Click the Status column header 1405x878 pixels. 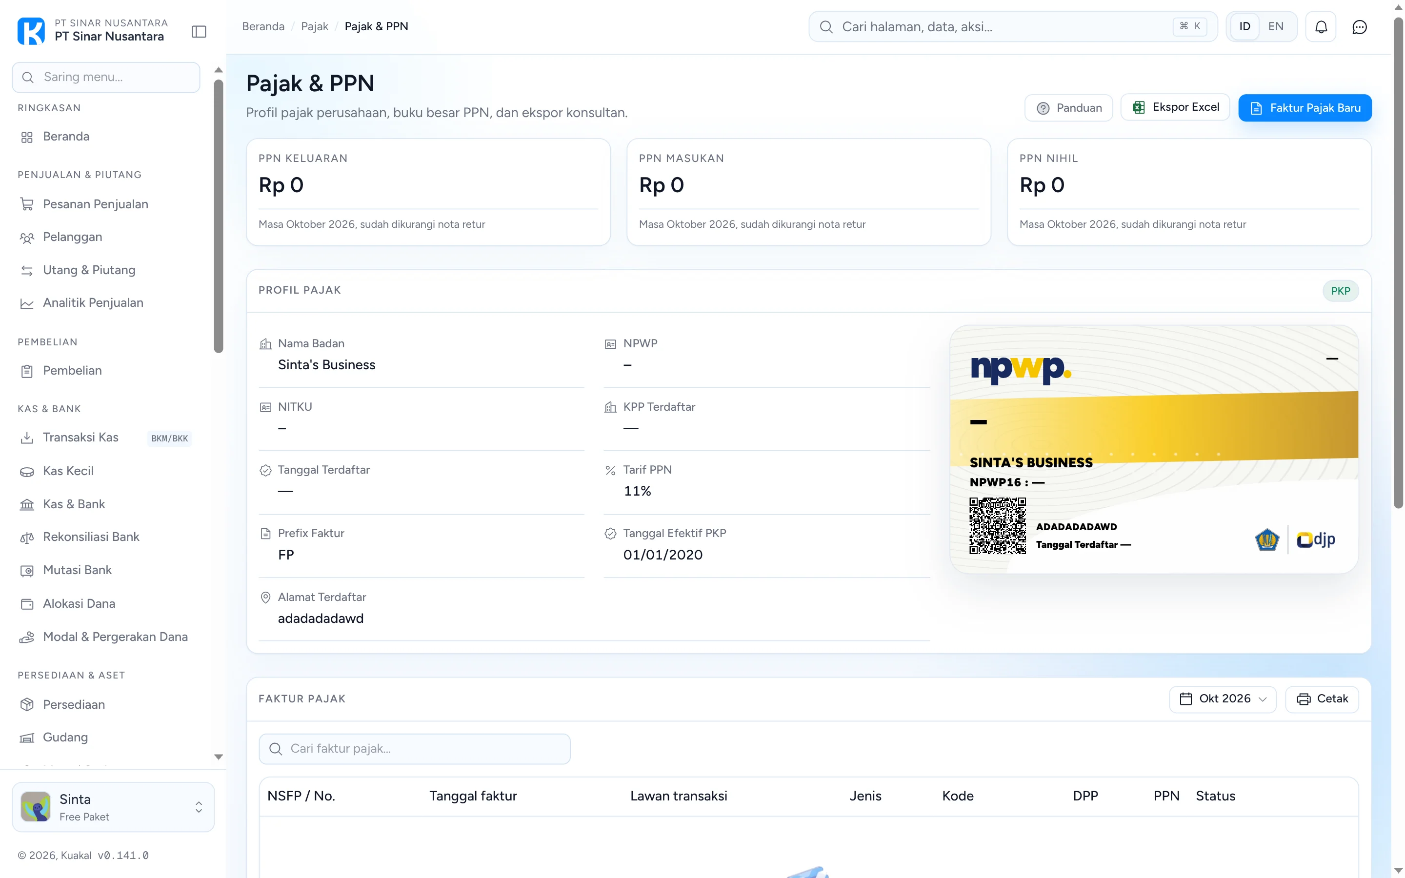(x=1215, y=796)
